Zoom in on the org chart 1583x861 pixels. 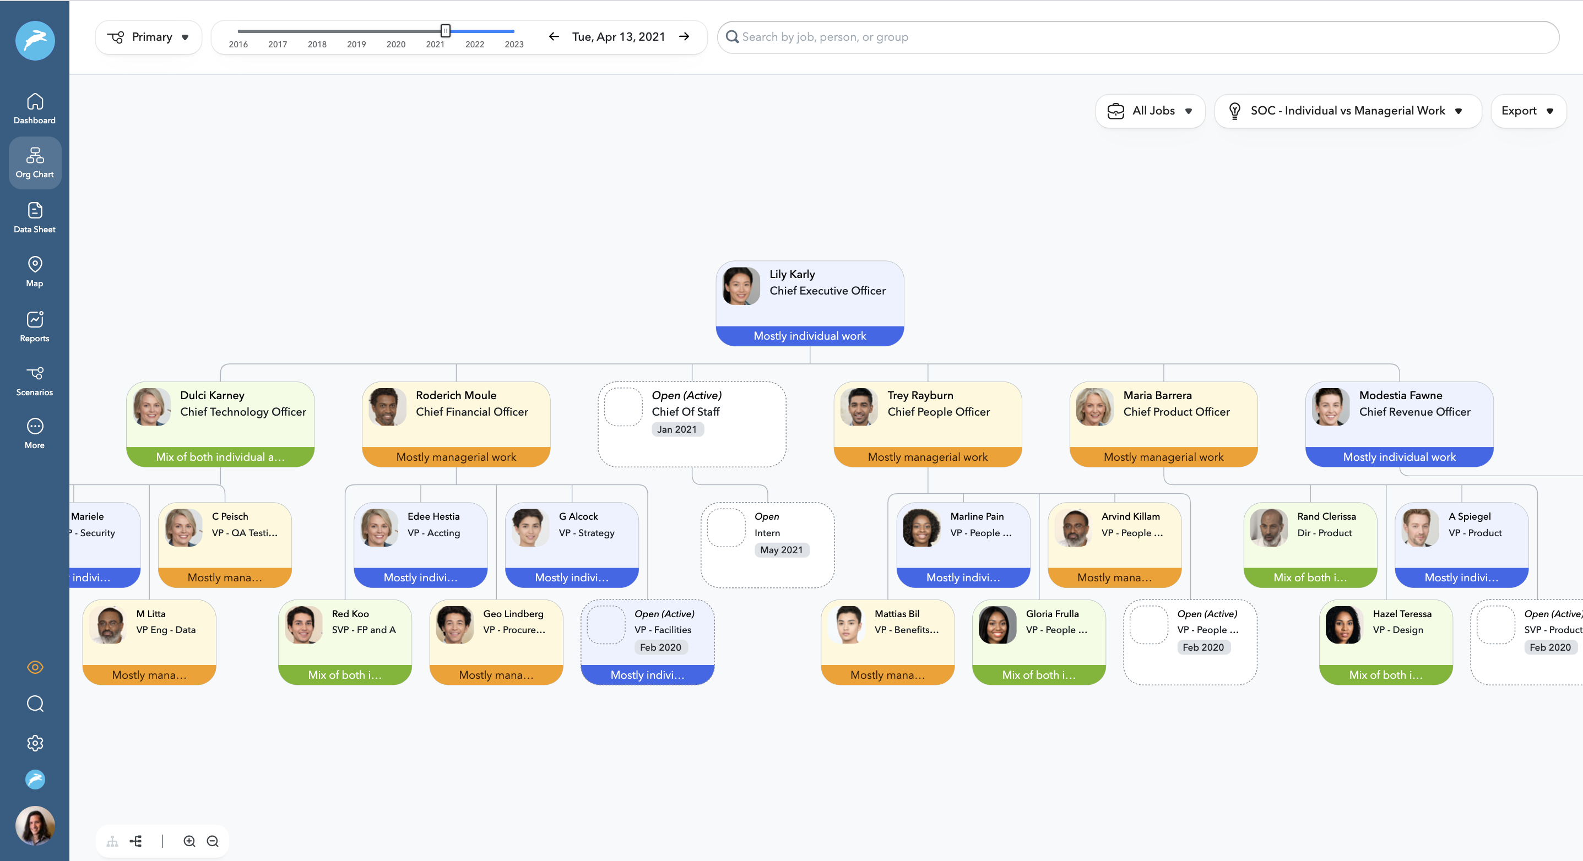tap(189, 841)
